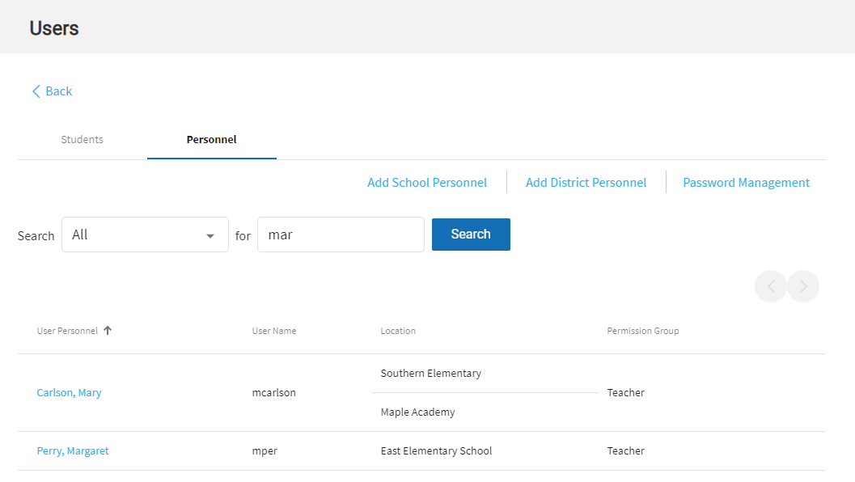Click the sort arrow beside User Personnel
The height and width of the screenshot is (482, 855).
tap(108, 331)
